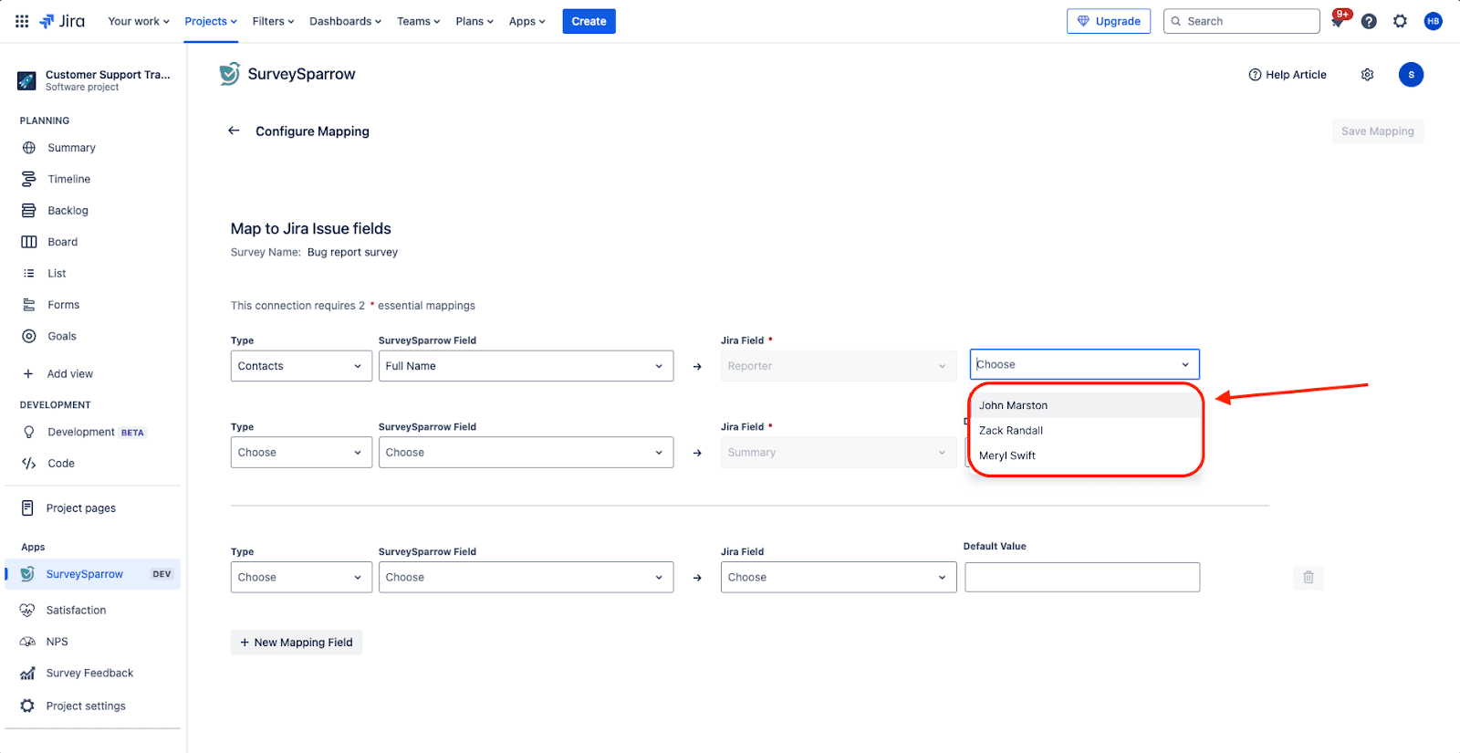Click the notifications bell icon
The width and height of the screenshot is (1460, 753).
pos(1338,21)
